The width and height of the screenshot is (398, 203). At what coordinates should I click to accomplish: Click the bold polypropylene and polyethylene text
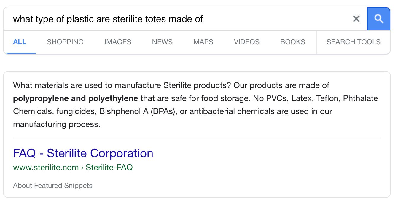pyautogui.click(x=75, y=98)
